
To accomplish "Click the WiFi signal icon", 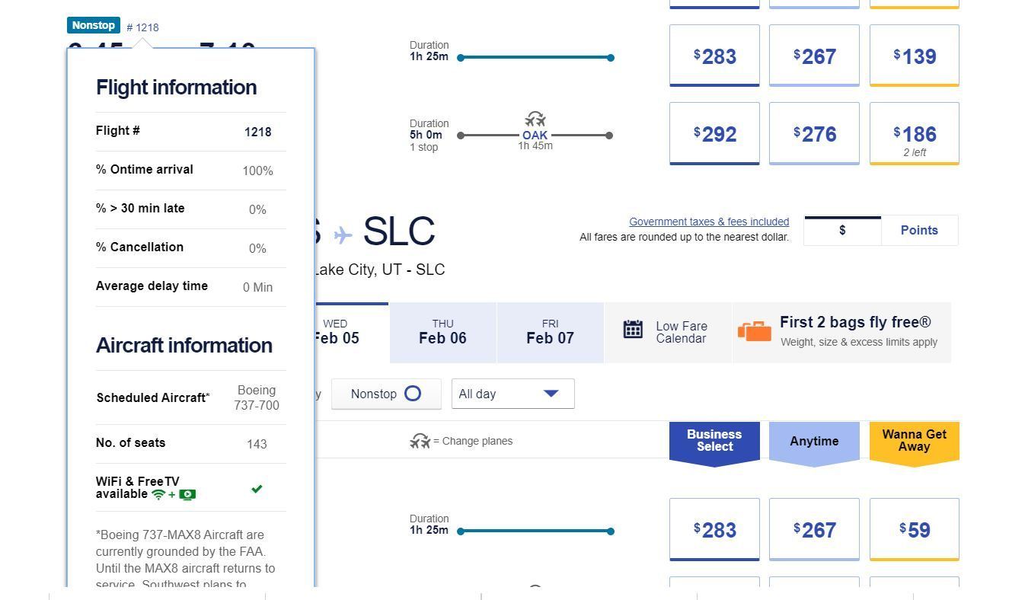I will (x=158, y=494).
